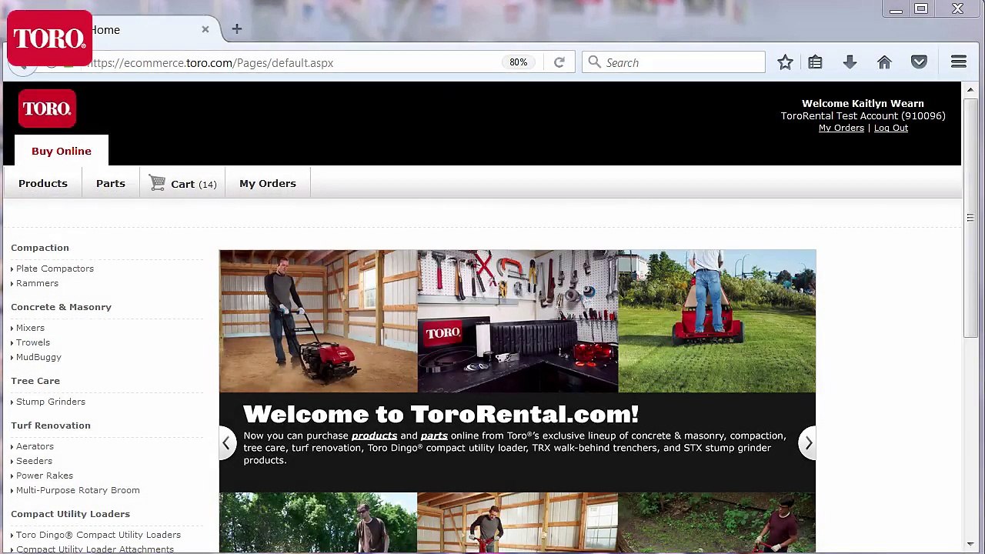The height and width of the screenshot is (554, 985).
Task: Open Plate Compactors category
Action: pyautogui.click(x=55, y=269)
